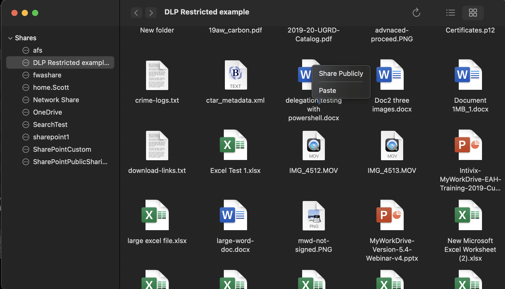The image size is (505, 289).
Task: Click the SharePointCustom share
Action: coord(62,149)
